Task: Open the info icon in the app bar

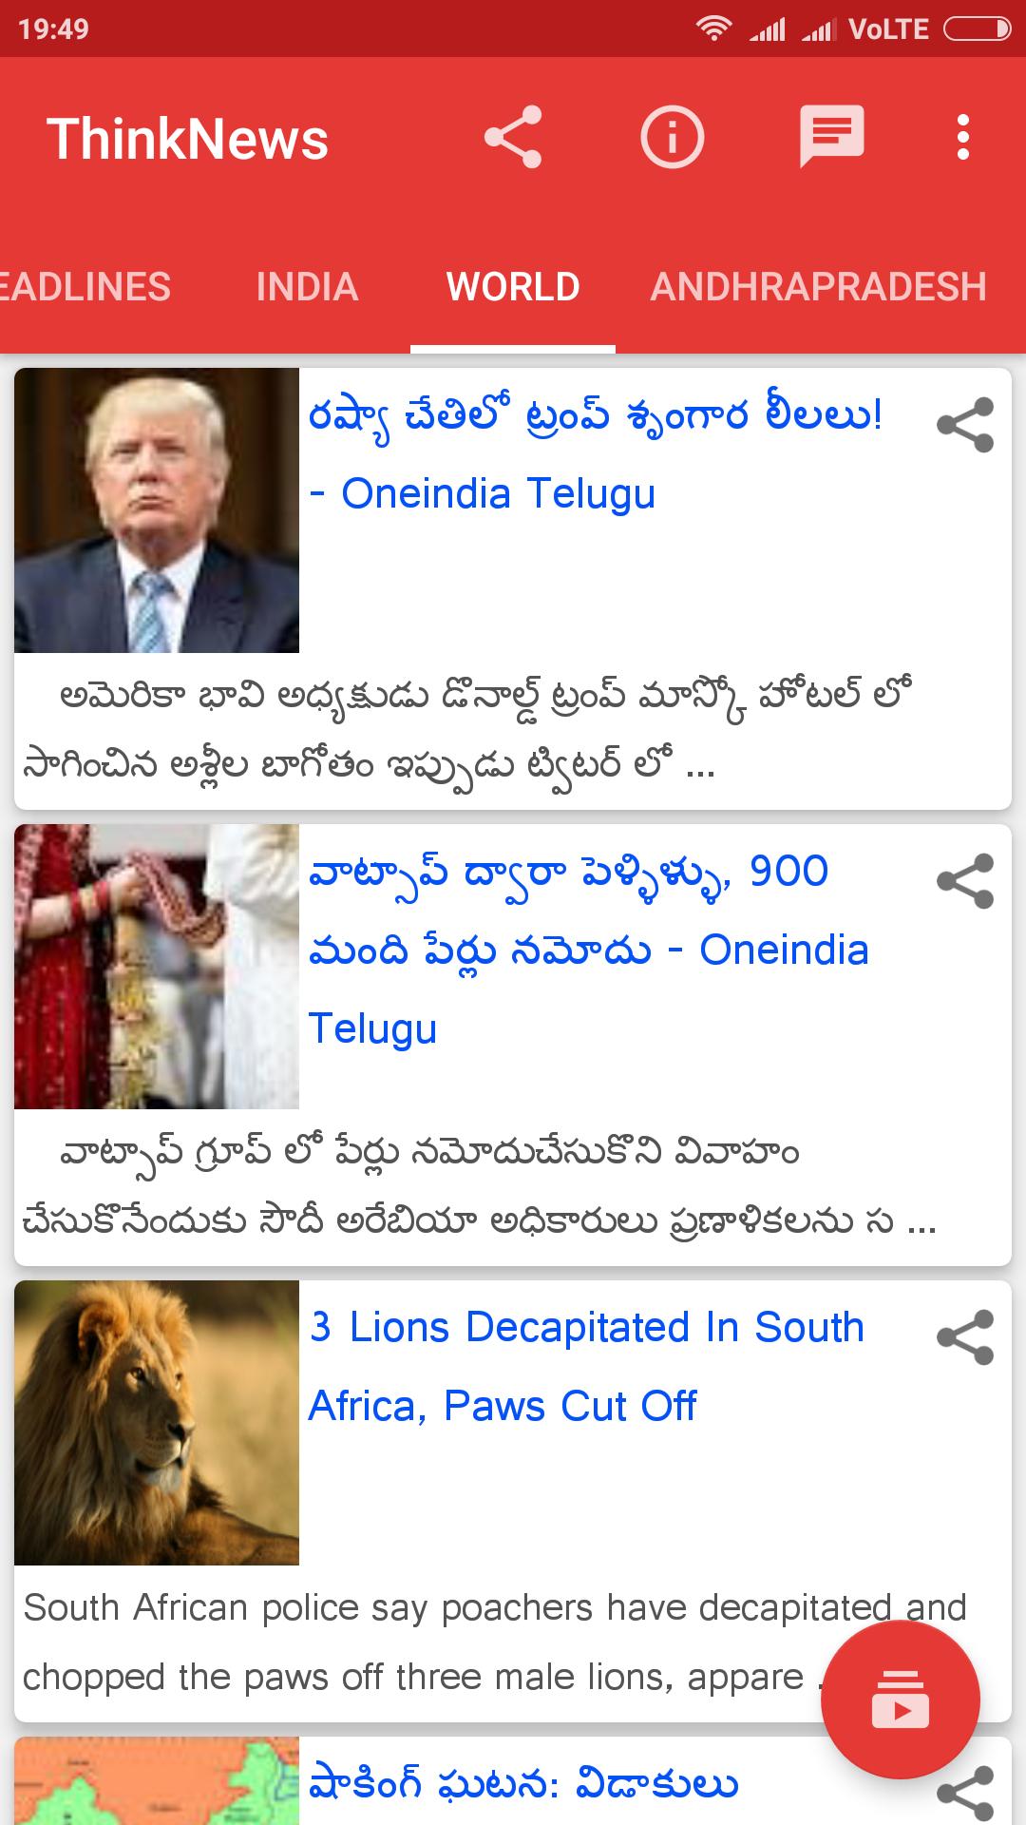Action: click(672, 138)
